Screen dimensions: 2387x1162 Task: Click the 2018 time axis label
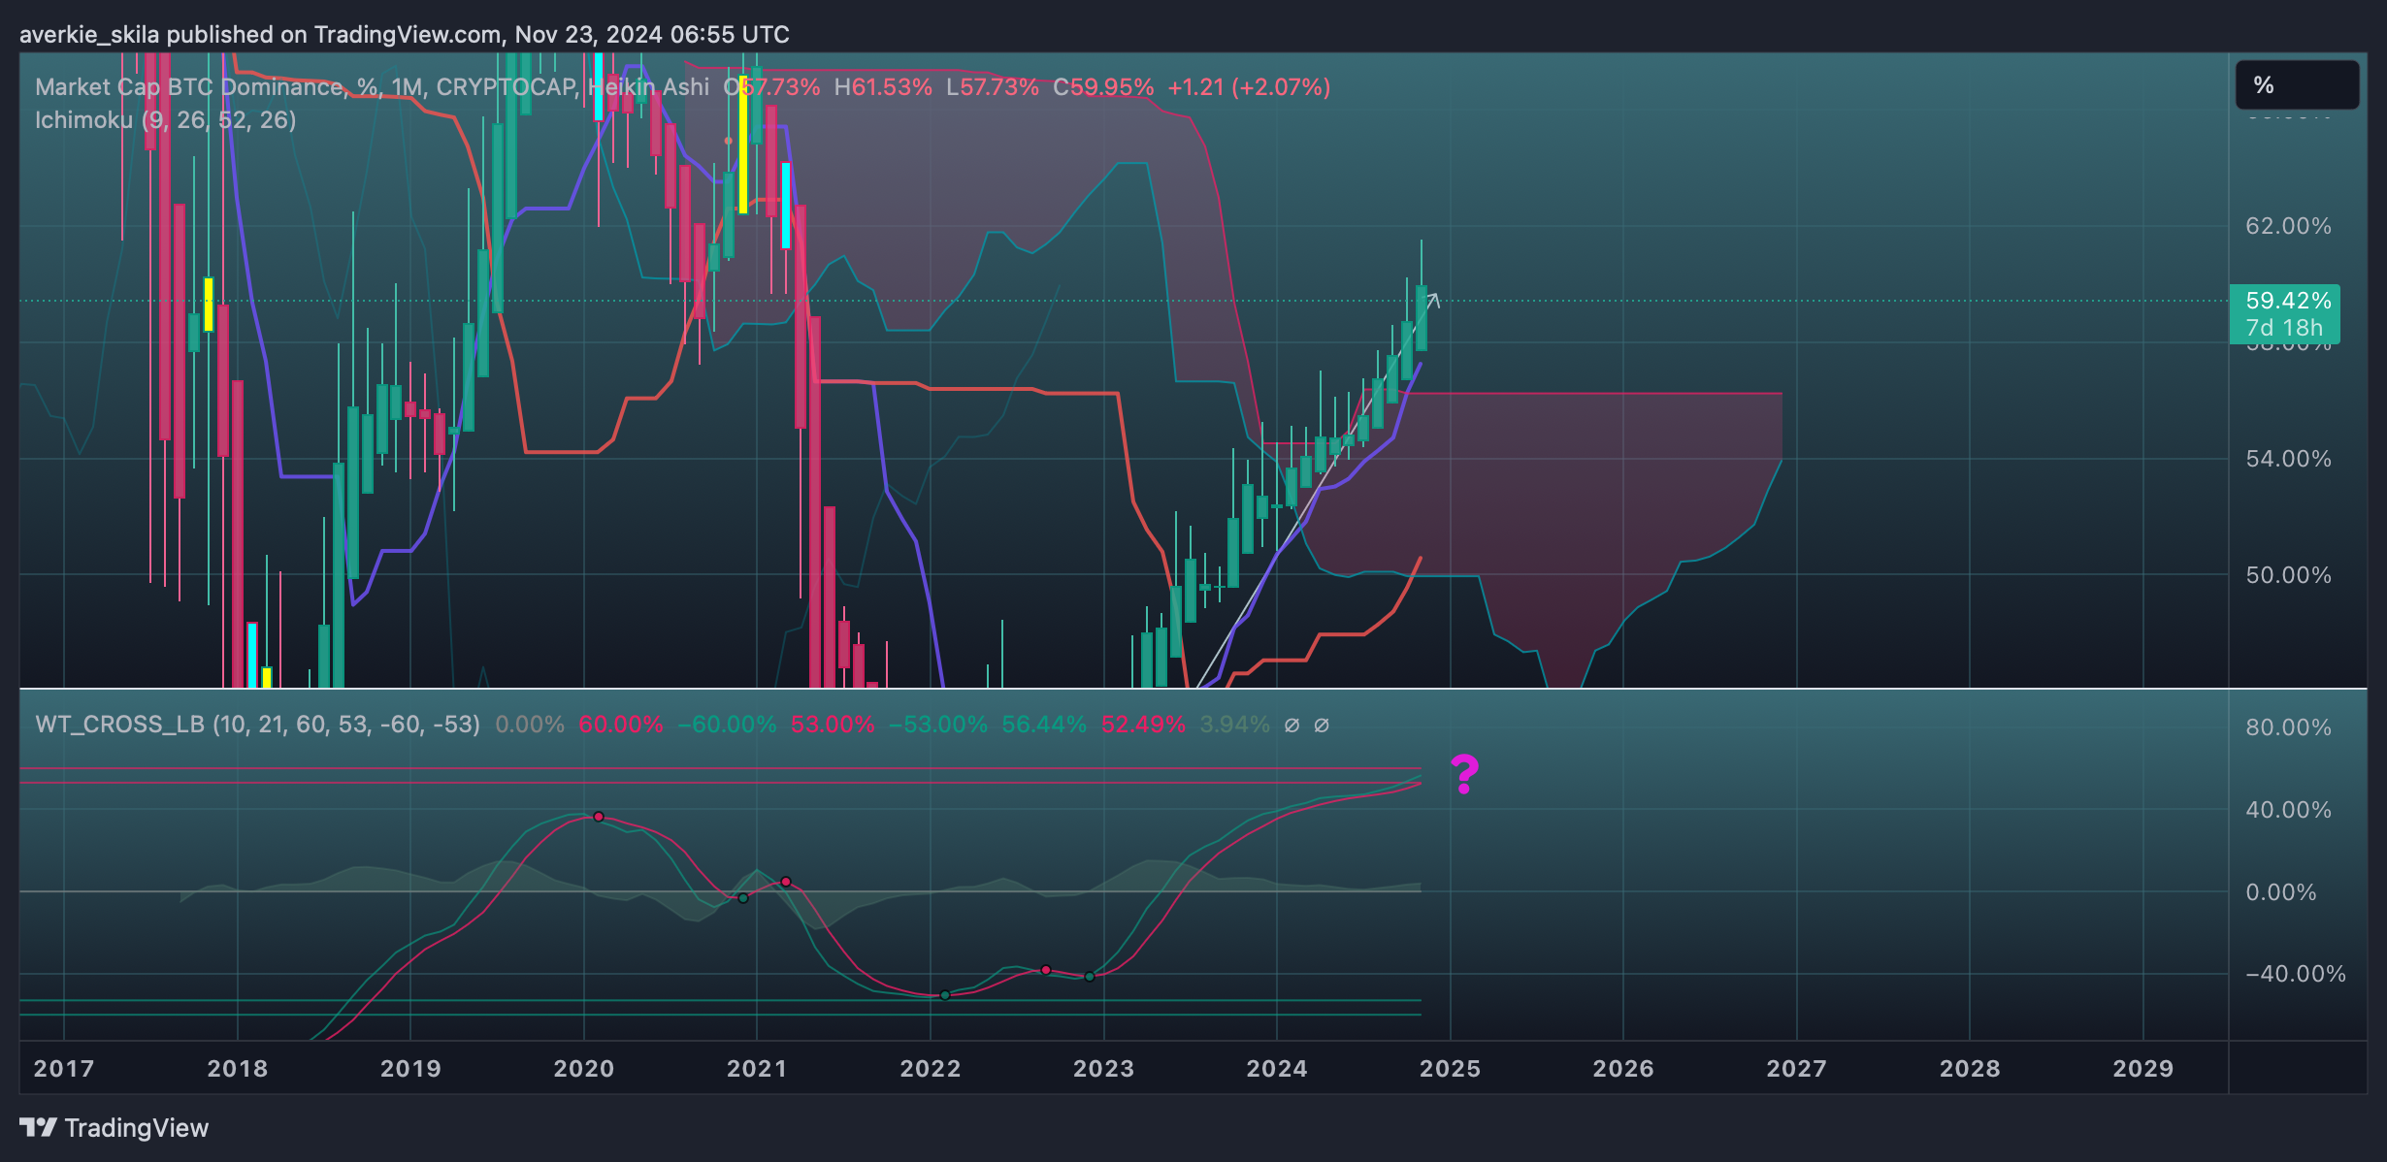[237, 1069]
